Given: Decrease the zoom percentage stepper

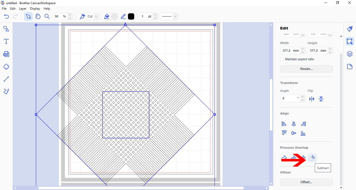Looking at the screenshot, I should coord(70,18).
